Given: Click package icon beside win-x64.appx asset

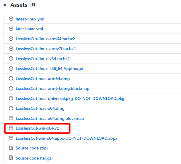Looking at the screenshot, I should 11,138.
